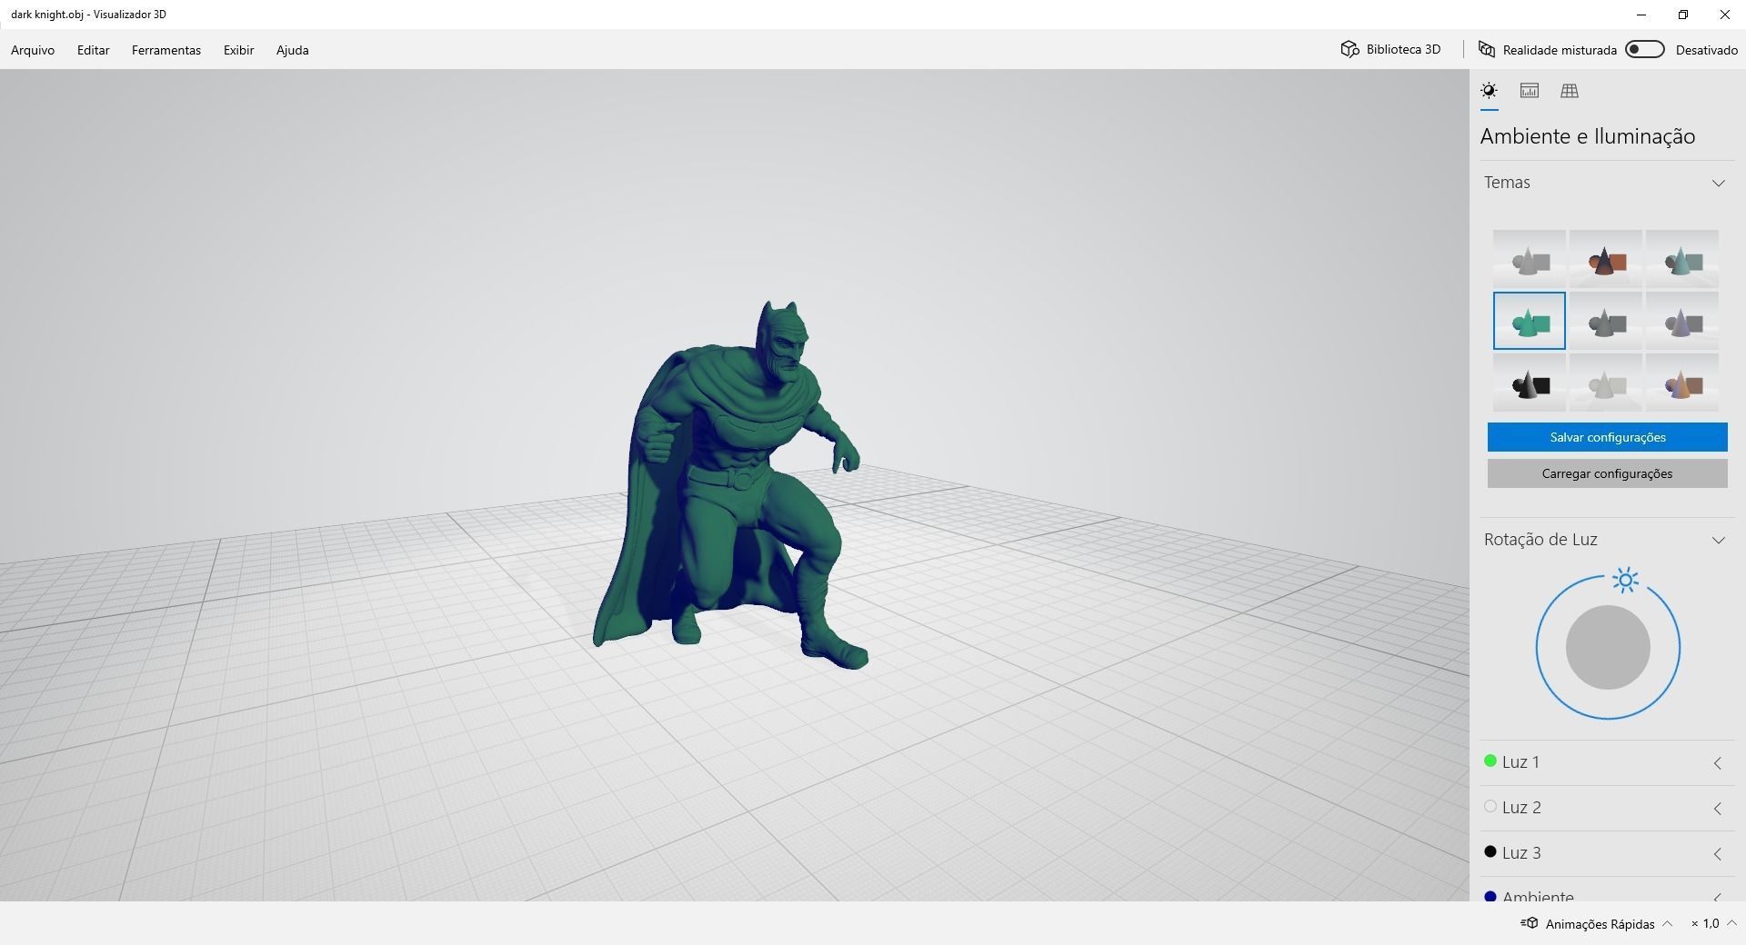
Task: Click Carregar configurações button
Action: [1608, 473]
